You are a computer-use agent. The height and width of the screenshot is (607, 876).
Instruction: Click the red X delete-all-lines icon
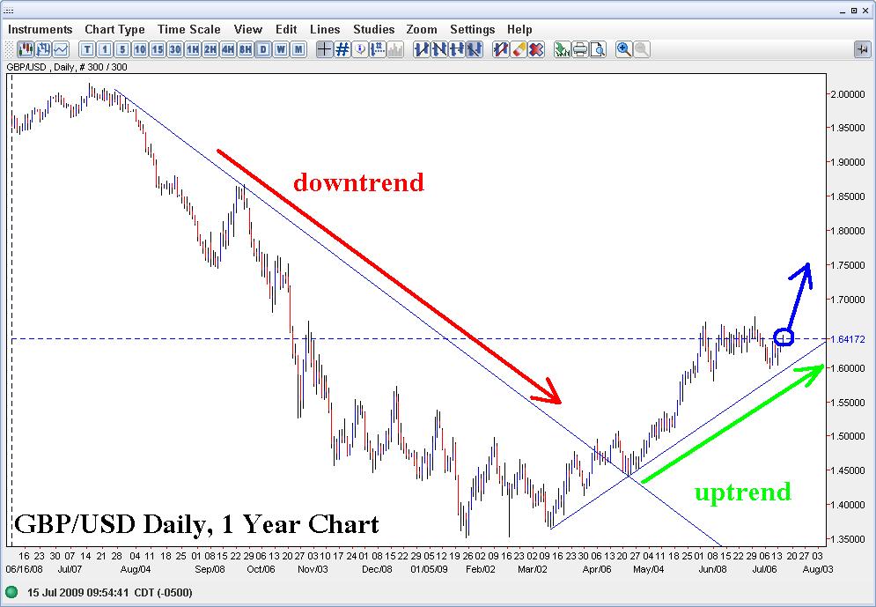535,49
